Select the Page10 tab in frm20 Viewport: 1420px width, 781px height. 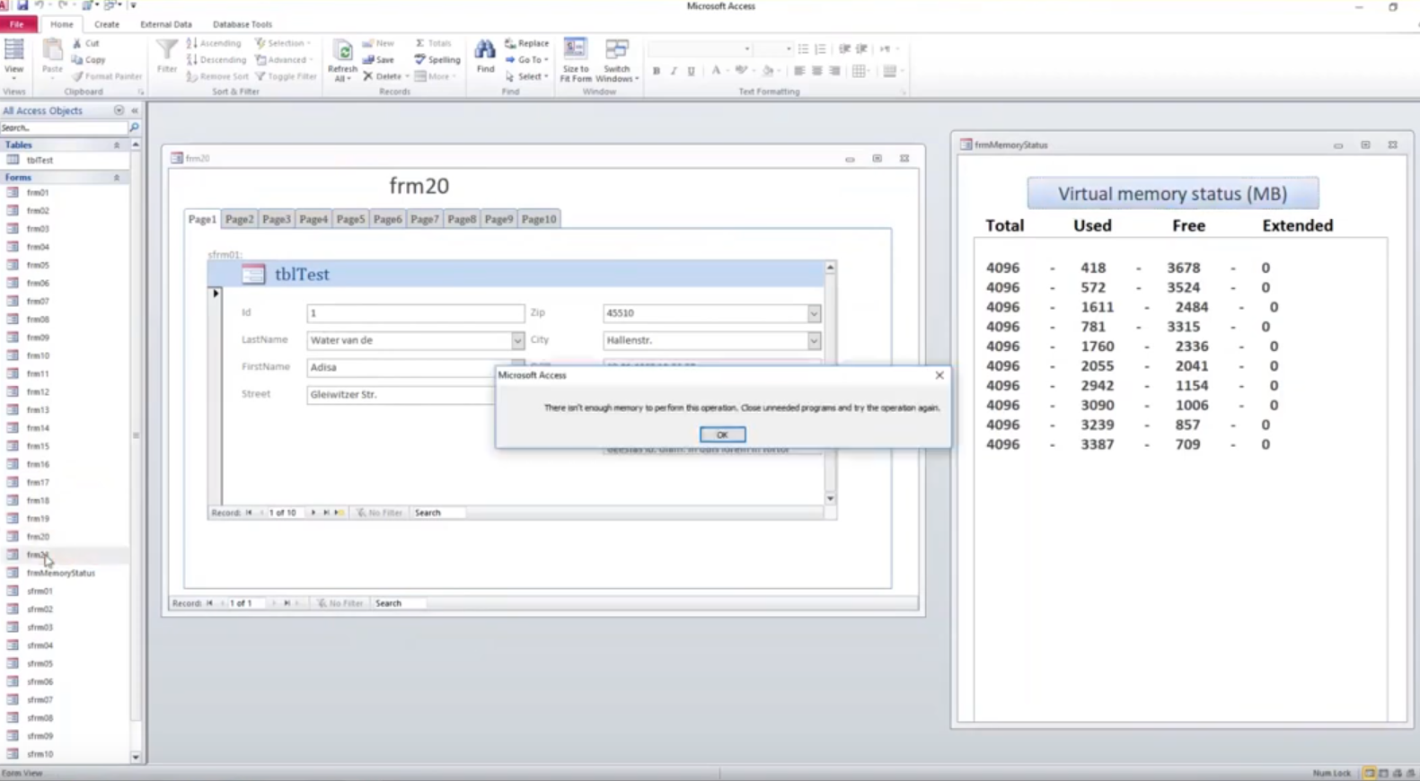pos(539,219)
